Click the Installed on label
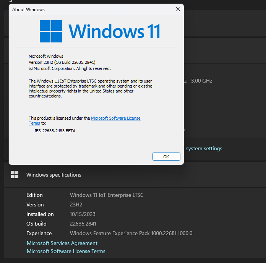Viewport: 266px width, 263px height. coord(40,214)
